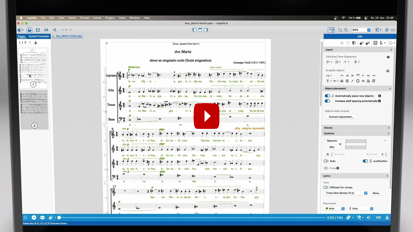This screenshot has height=232, width=413.
Task: Open the Insert menu
Action: 72,18
